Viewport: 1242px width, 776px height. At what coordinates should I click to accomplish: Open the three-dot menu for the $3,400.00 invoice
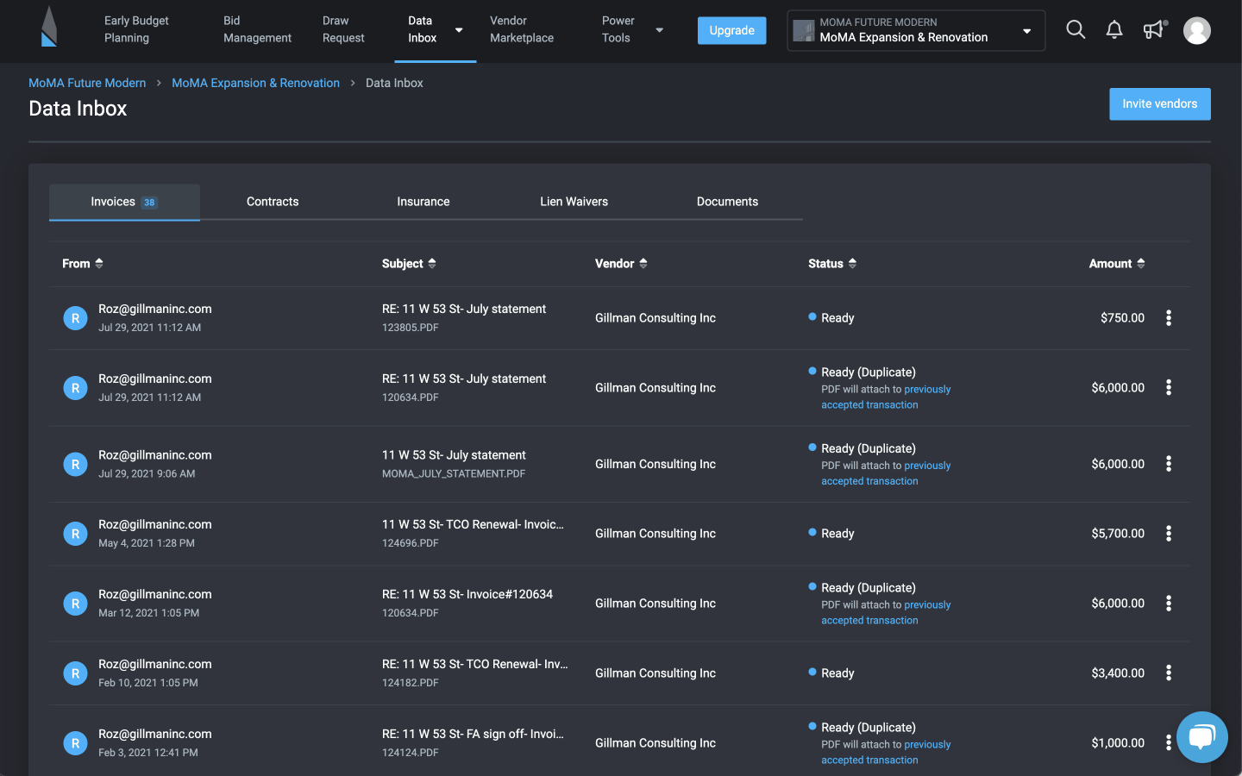pyautogui.click(x=1169, y=673)
